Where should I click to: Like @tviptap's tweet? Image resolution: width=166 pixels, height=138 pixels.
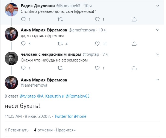pyautogui.click(x=97, y=68)
